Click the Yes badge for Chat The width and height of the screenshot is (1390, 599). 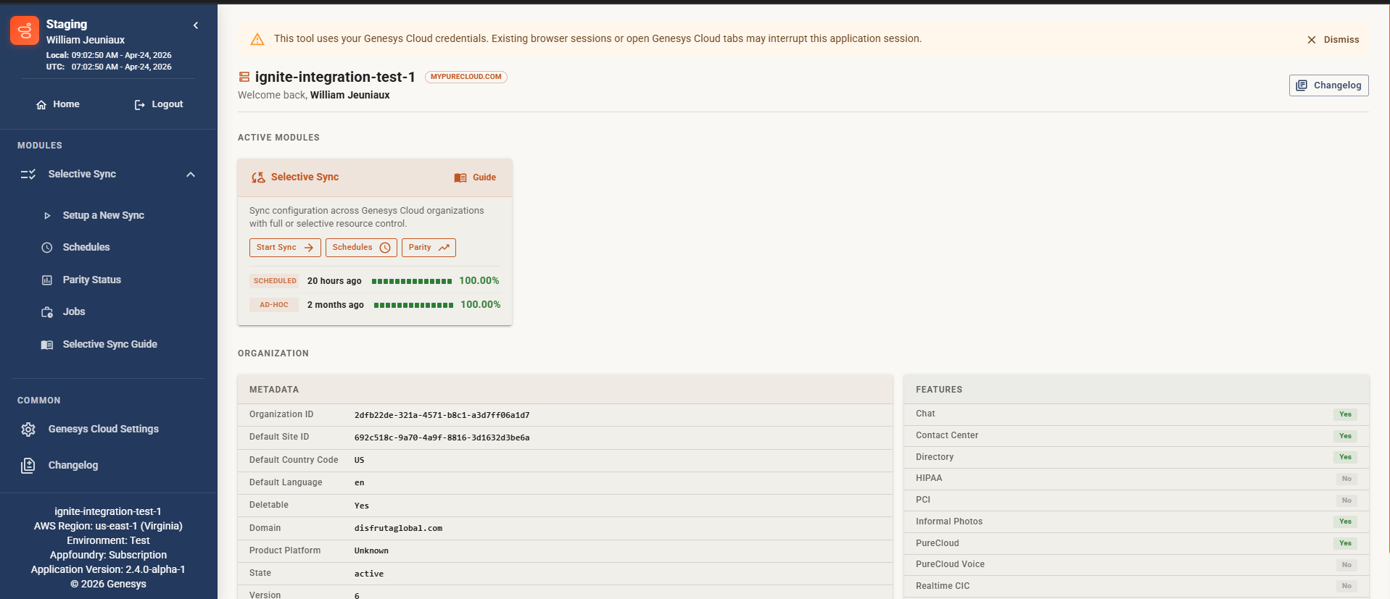click(1345, 414)
